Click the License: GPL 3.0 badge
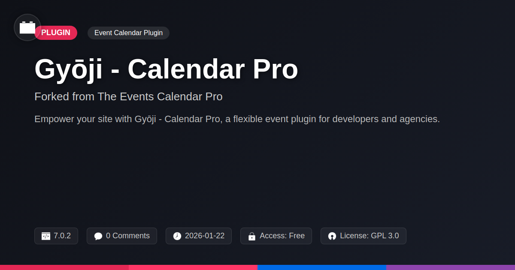Image resolution: width=515 pixels, height=270 pixels. pos(364,236)
